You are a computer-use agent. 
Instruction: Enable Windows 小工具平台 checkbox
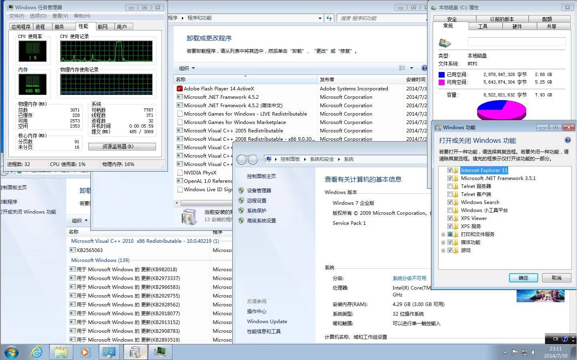[450, 210]
